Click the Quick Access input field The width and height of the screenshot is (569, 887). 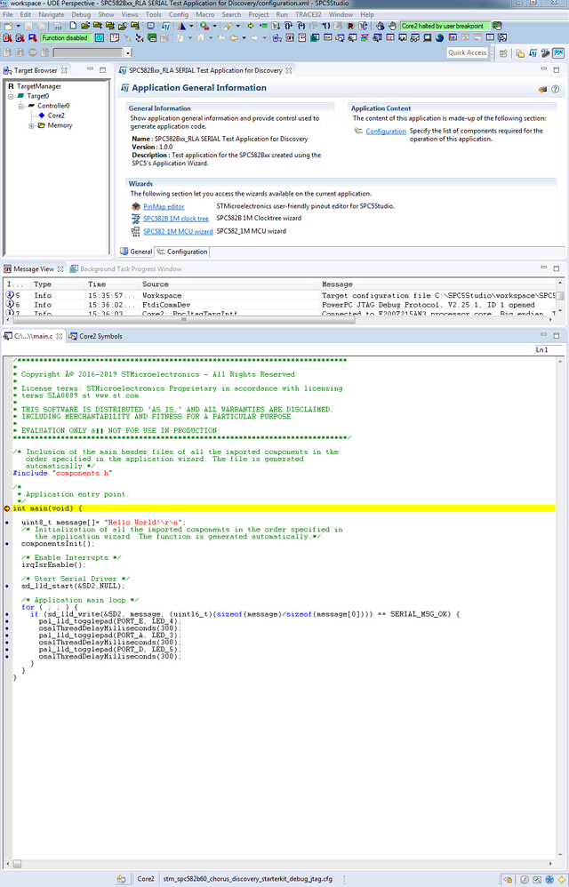pos(467,52)
